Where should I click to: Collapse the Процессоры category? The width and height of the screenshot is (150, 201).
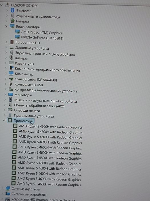pos(4,121)
